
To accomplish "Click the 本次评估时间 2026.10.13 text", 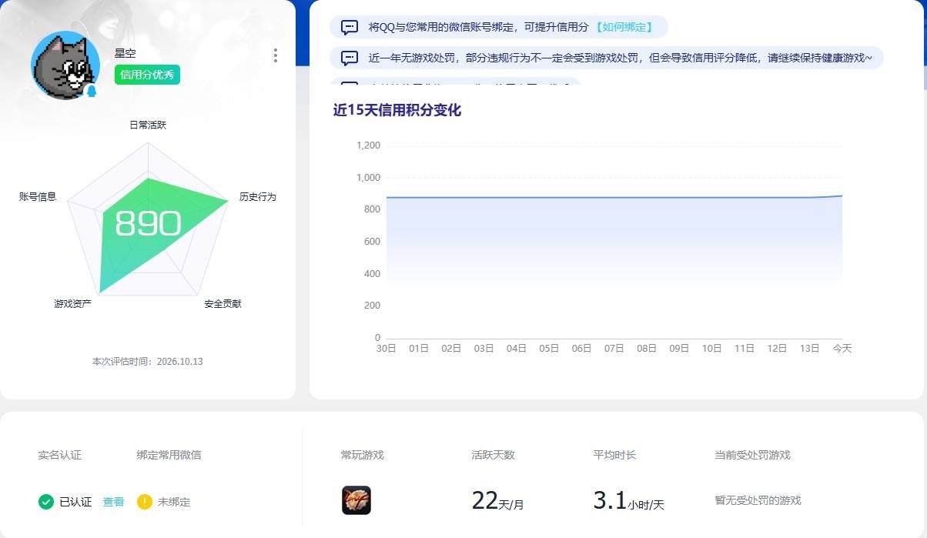I will 147,362.
